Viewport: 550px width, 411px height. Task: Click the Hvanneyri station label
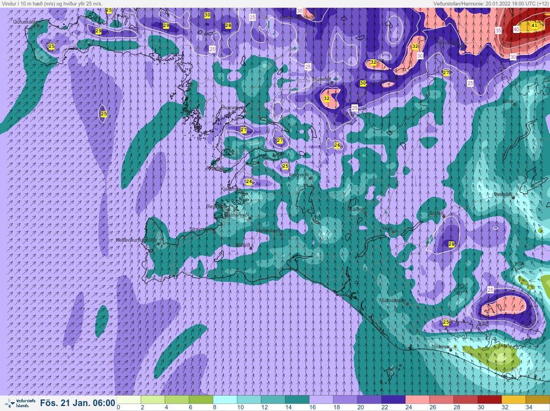[x=233, y=108]
